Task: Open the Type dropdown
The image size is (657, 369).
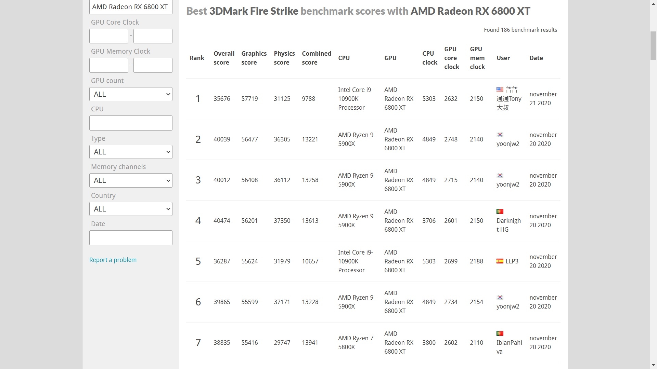Action: tap(131, 152)
